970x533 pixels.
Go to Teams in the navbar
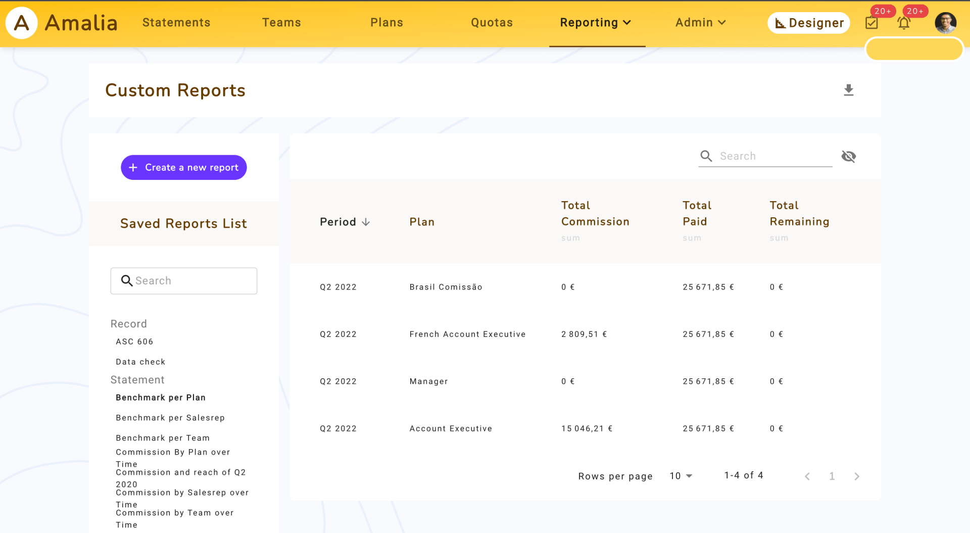[281, 23]
